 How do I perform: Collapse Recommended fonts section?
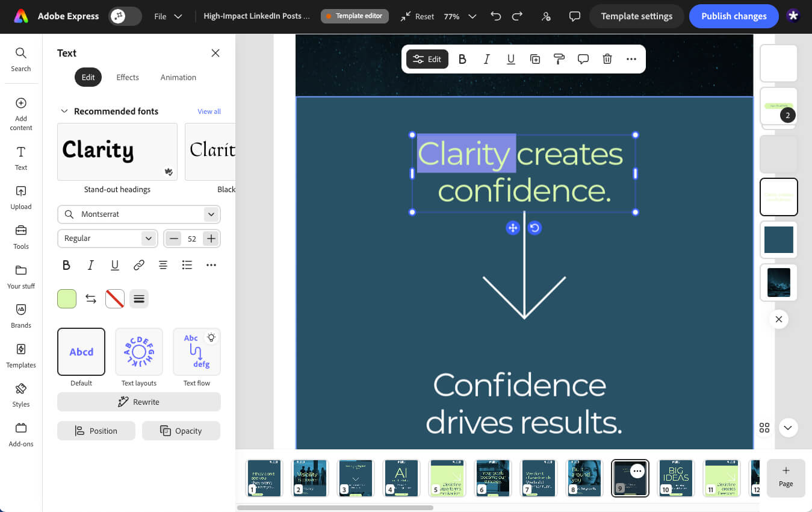tap(64, 111)
